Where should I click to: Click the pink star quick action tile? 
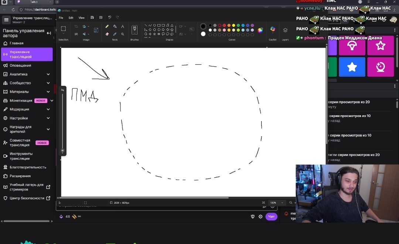[381, 46]
